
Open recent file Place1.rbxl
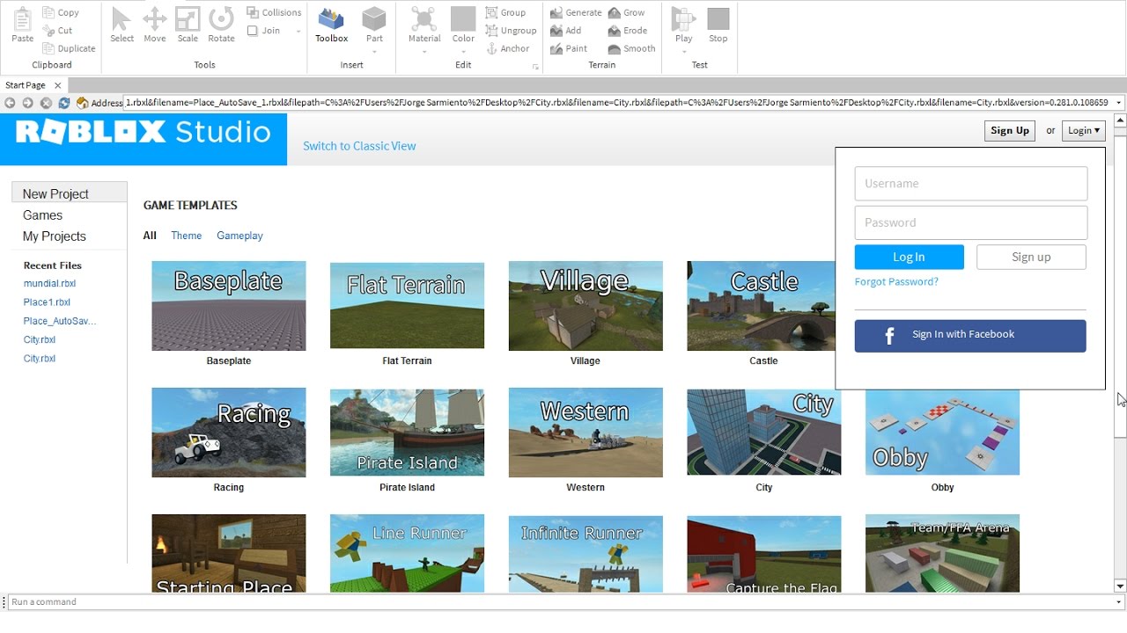tap(47, 302)
